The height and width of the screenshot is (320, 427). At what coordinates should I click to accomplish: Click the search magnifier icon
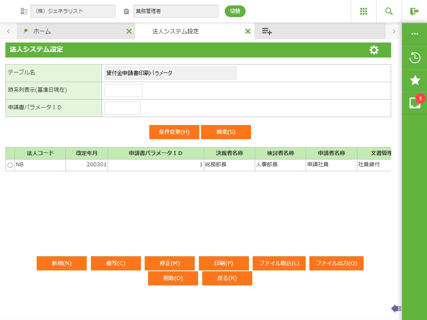point(389,11)
